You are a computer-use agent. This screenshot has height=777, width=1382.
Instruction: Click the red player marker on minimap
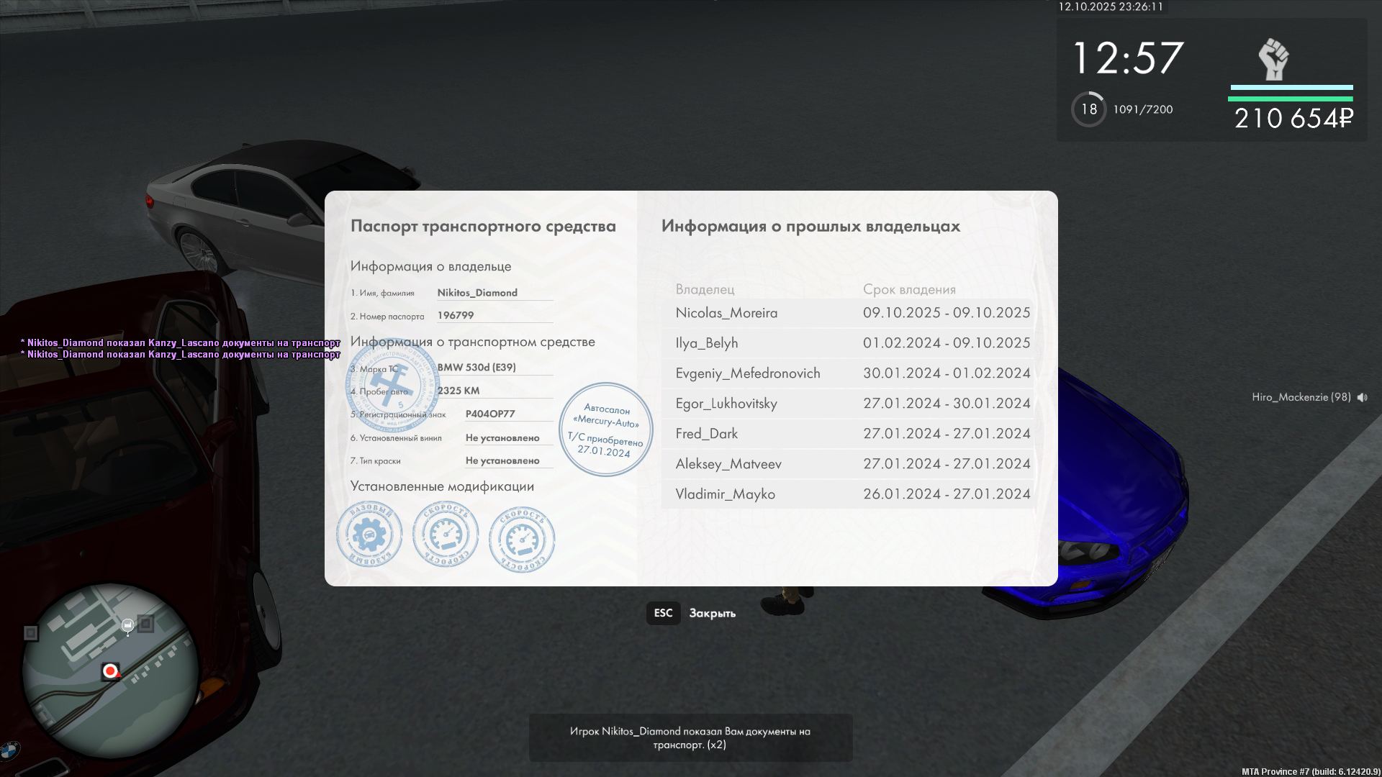[110, 671]
